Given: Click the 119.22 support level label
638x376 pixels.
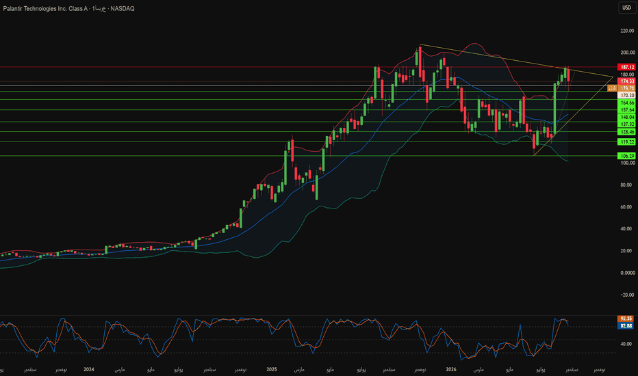Looking at the screenshot, I should [626, 142].
